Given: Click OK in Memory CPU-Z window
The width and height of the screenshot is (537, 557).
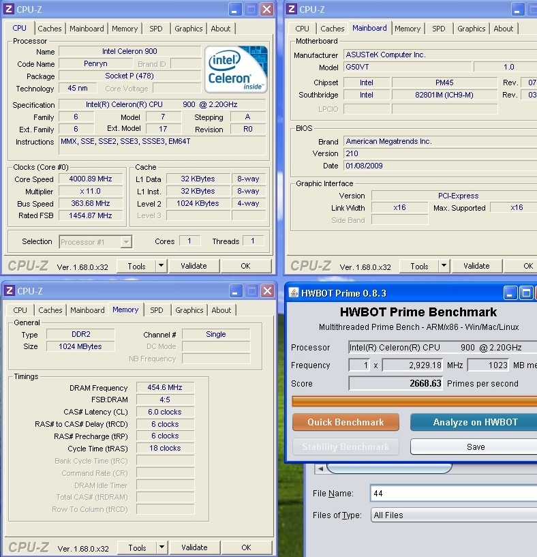Looking at the screenshot, I should click(x=247, y=547).
